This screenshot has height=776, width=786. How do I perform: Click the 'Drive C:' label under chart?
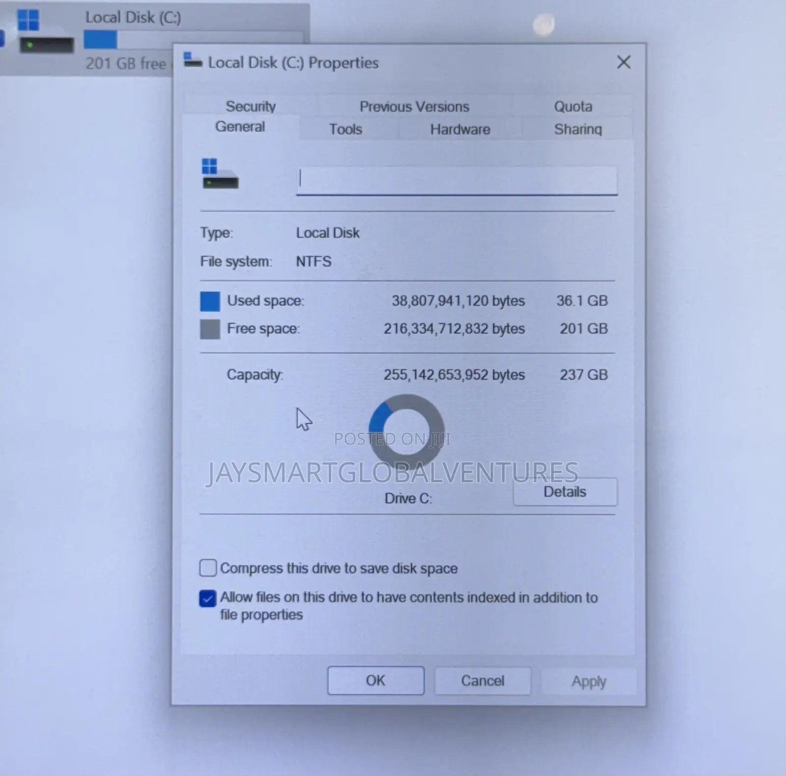(408, 499)
